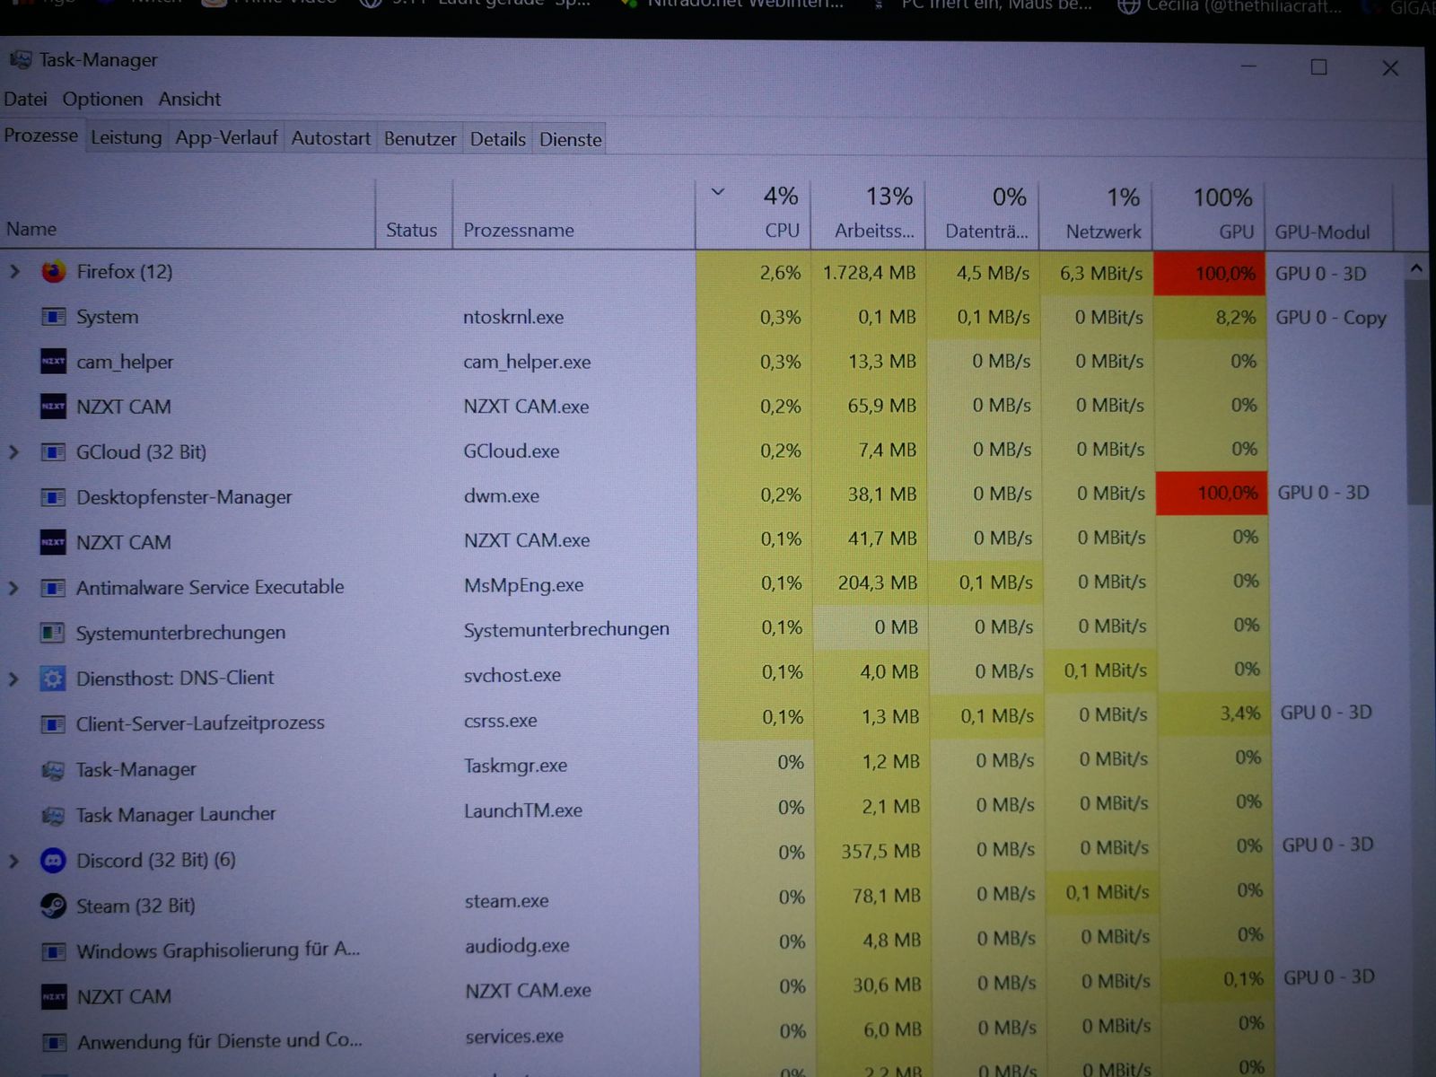The image size is (1436, 1077).
Task: Click the Steam icon in the list
Action: 54,906
